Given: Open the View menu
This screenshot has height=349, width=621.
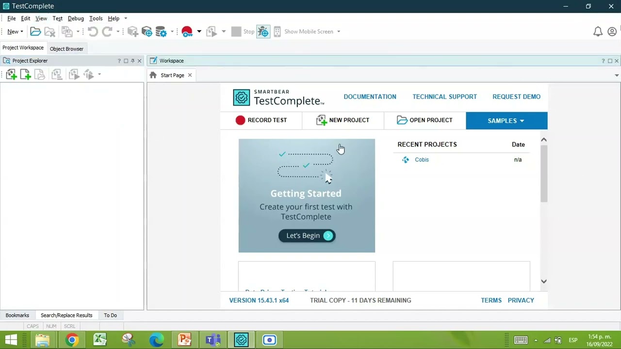Looking at the screenshot, I should 41,18.
